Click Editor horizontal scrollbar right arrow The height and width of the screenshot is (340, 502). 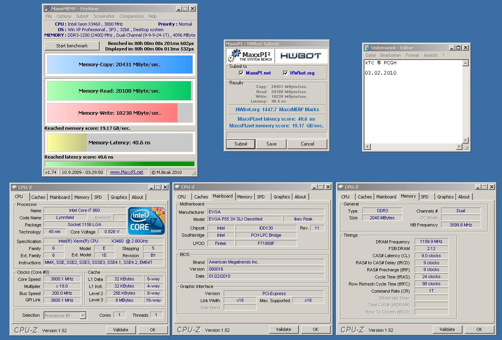[x=459, y=147]
